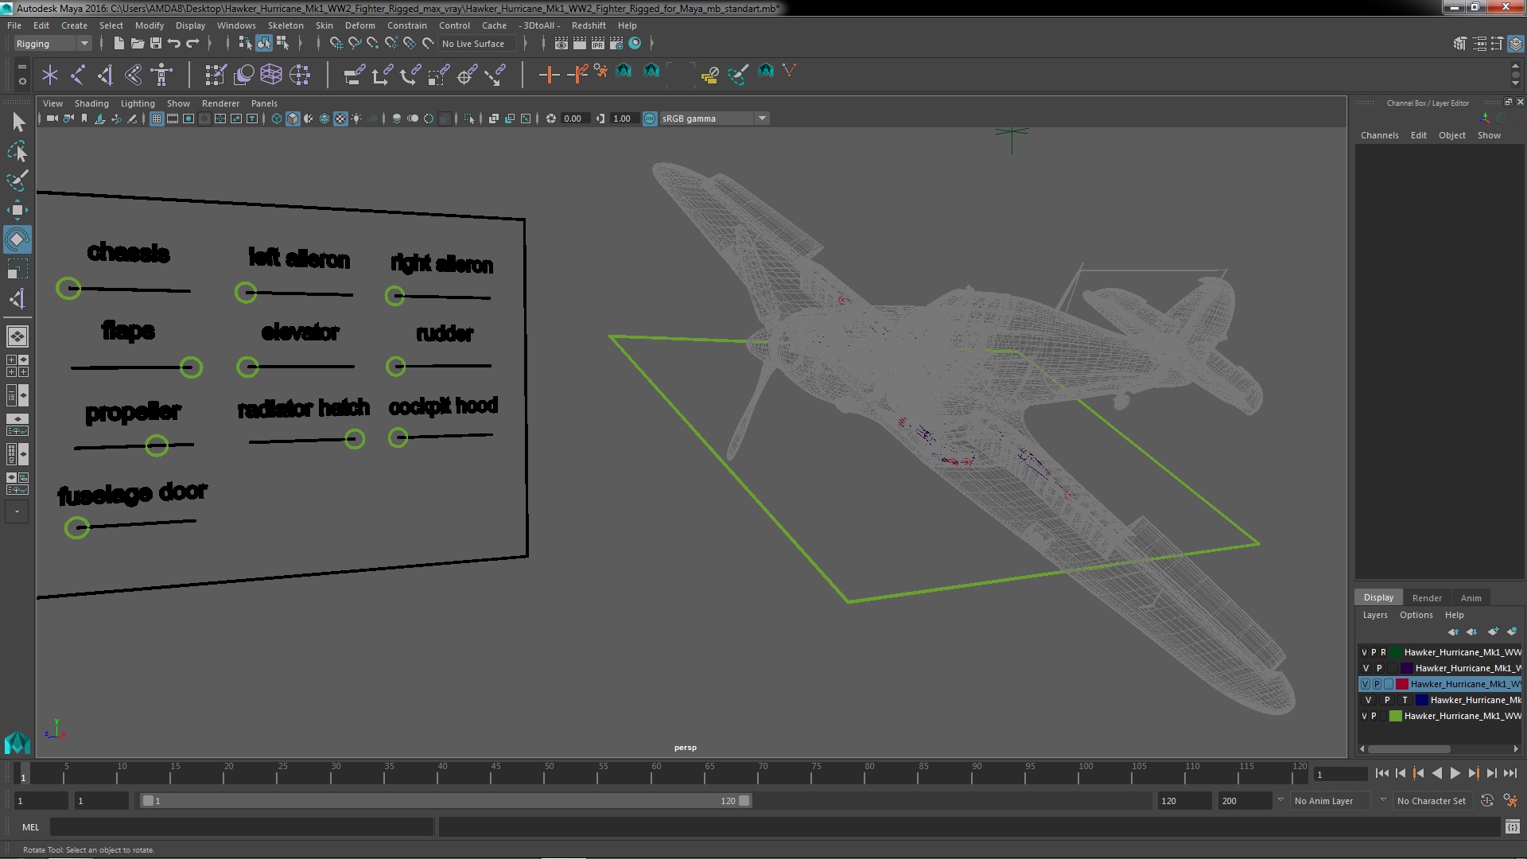Toggle visibility V of first layer
Viewport: 1527px width, 859px height.
coord(1364,652)
